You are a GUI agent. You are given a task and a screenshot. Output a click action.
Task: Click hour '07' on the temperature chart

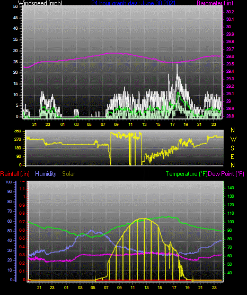click(x=106, y=288)
